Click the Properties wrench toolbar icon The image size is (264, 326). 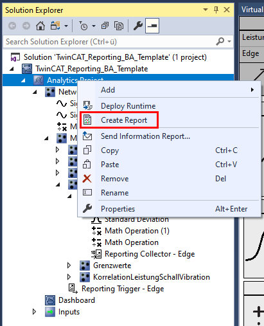(x=138, y=26)
